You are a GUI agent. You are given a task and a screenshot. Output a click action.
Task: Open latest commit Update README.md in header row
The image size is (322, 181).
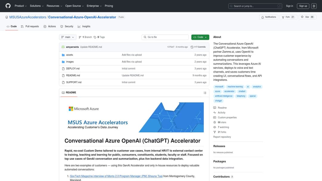[91, 47]
